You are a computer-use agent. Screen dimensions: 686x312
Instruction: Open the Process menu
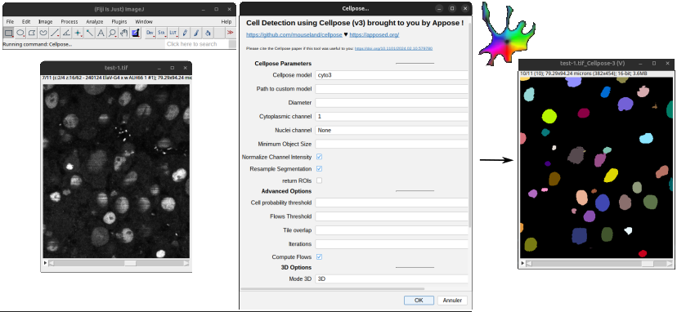point(69,21)
